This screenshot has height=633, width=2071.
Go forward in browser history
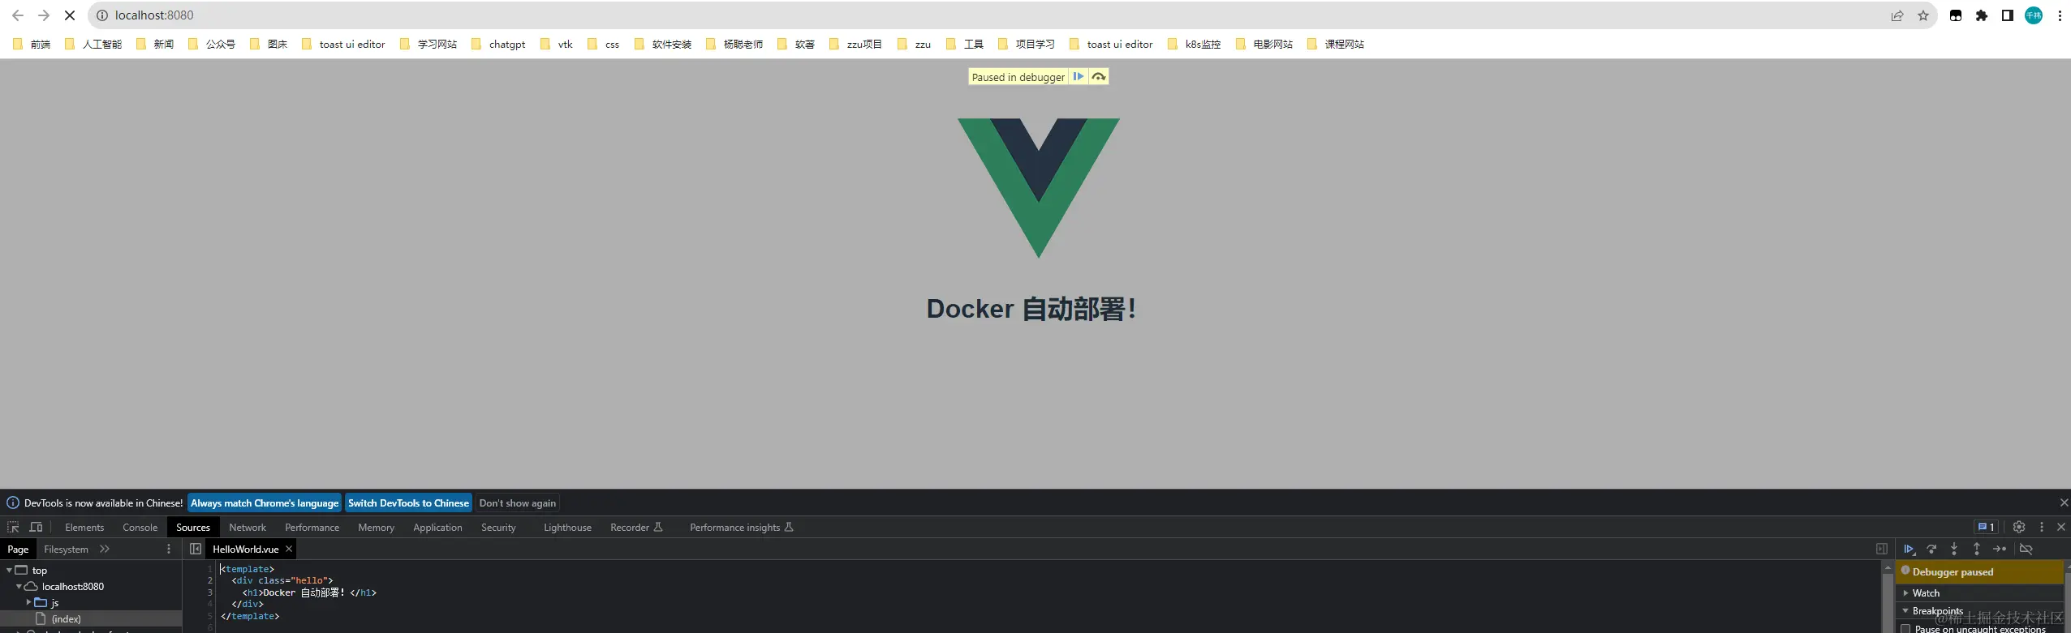(44, 15)
